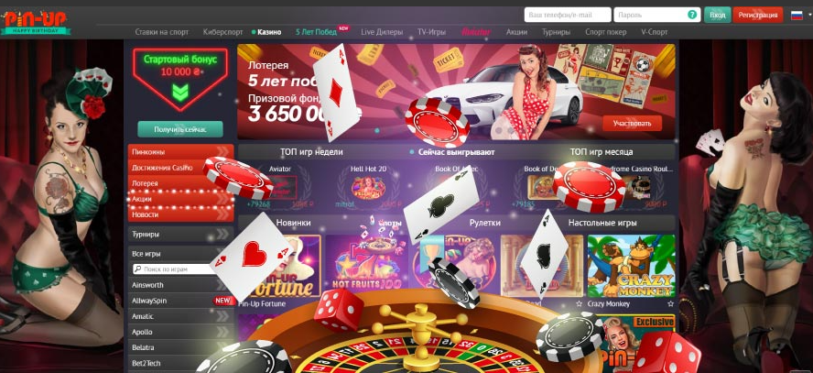This screenshot has width=813, height=373.
Task: Click the search magnifier icon in games search
Action: (x=138, y=269)
